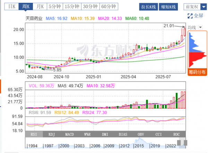Switch to the monthly K (月K) chart

[x=40, y=7]
